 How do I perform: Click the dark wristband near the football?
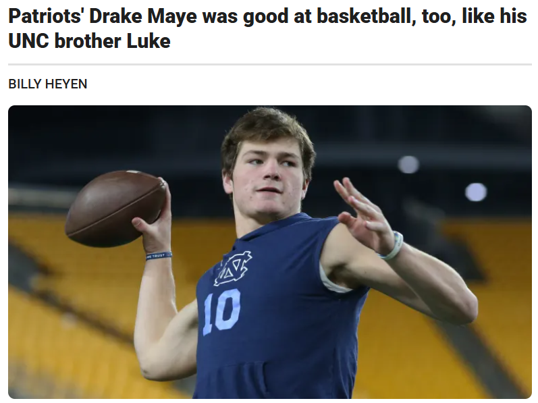pos(159,256)
